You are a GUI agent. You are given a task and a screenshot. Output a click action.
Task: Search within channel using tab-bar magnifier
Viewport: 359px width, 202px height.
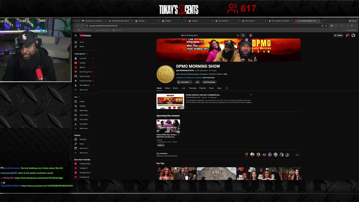(227, 88)
